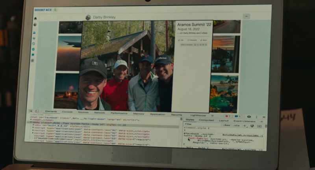Add a new style rule with plus icon
This screenshot has width=315, height=170.
pos(245,126)
